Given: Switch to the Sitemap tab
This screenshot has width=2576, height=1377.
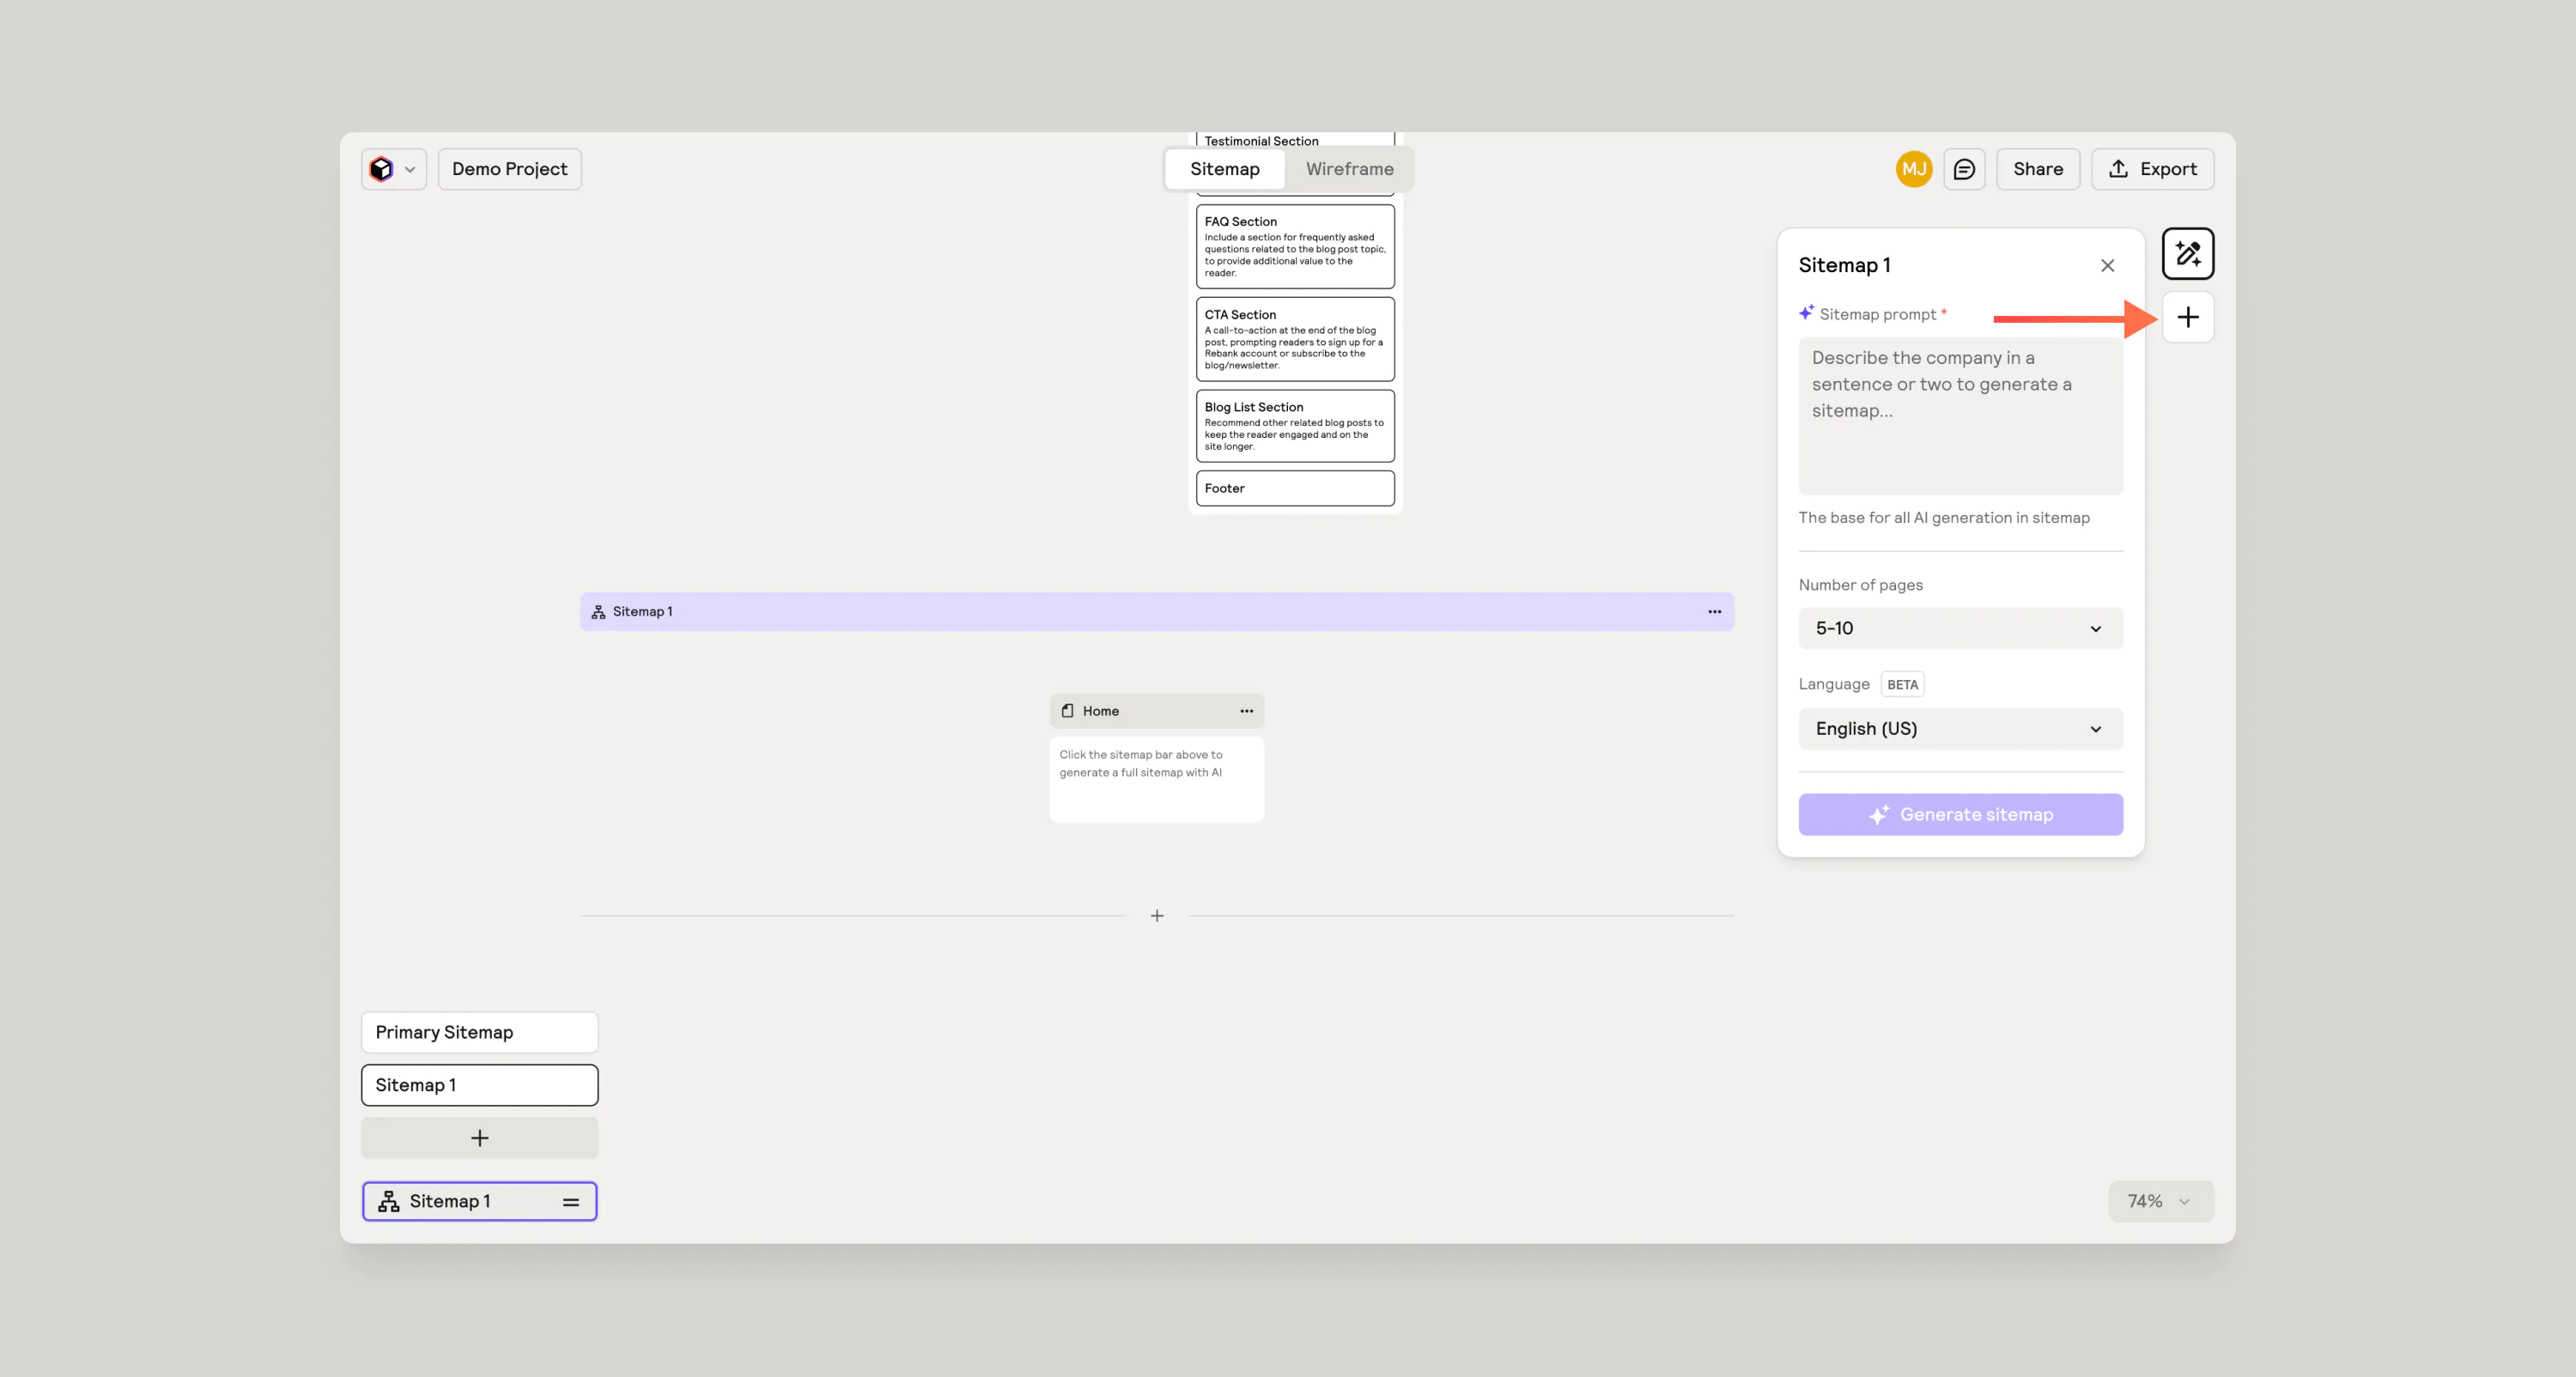Looking at the screenshot, I should pos(1224,169).
